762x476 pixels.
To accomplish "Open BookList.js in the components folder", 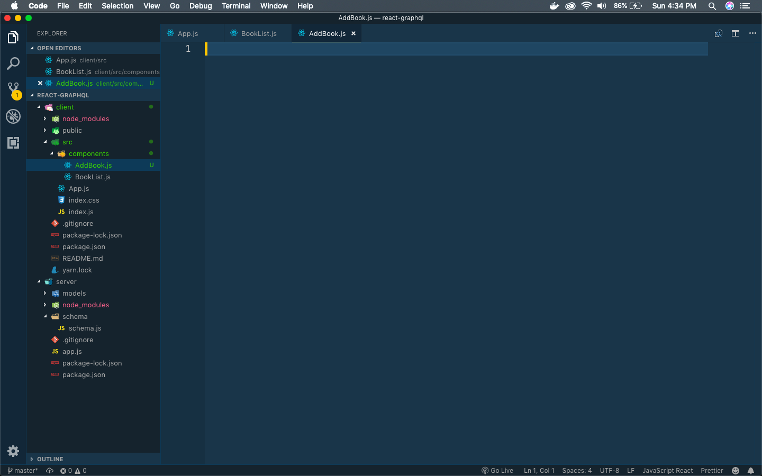I will click(93, 177).
